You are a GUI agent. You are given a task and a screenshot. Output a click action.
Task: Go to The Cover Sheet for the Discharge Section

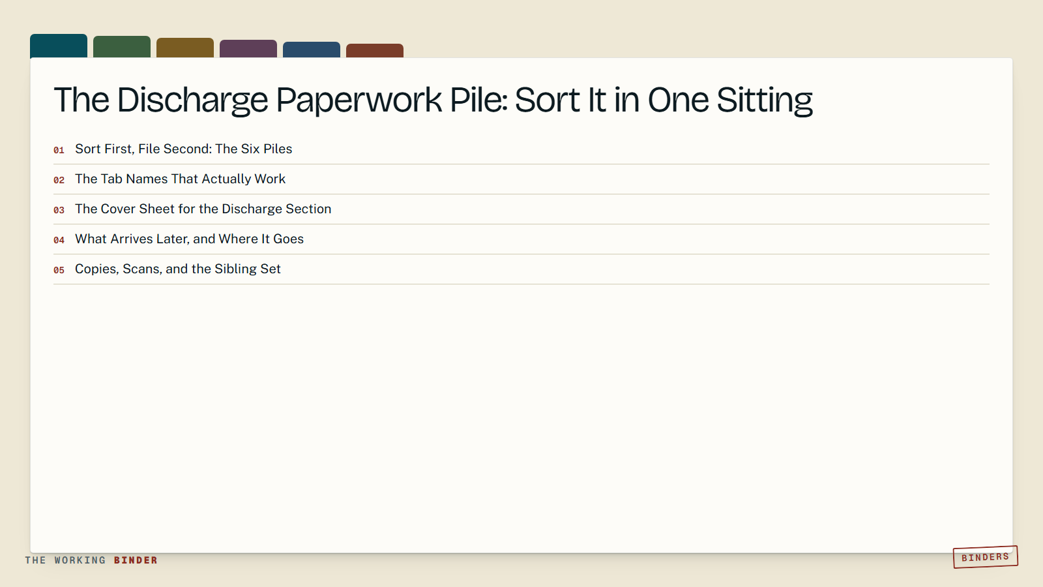pyautogui.click(x=521, y=209)
